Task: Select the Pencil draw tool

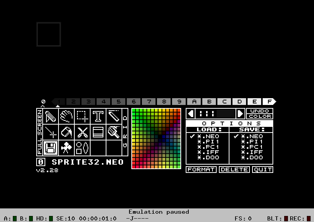Action: click(x=51, y=116)
